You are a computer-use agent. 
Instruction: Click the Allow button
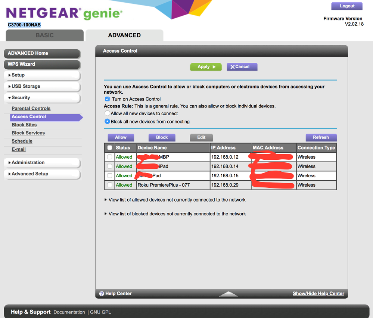121,137
